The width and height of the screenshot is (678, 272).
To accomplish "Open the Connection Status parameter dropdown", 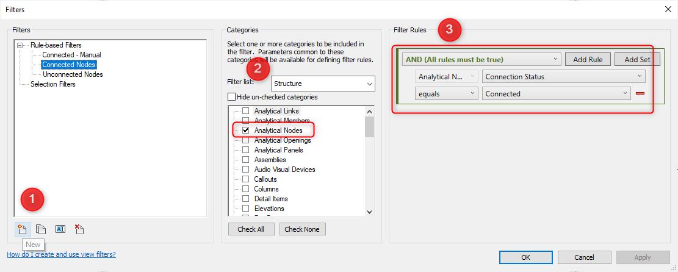I will pos(639,77).
